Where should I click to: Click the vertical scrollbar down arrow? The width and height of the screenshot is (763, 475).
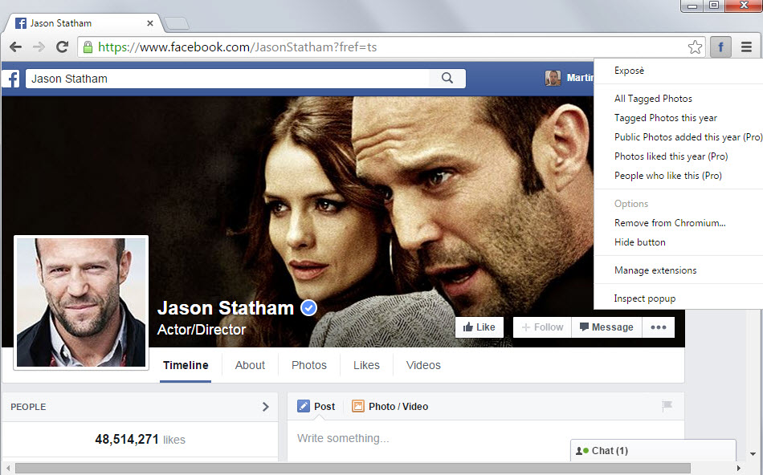pyautogui.click(x=753, y=454)
